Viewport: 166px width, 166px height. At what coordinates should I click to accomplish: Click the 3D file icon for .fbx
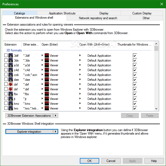point(11,94)
